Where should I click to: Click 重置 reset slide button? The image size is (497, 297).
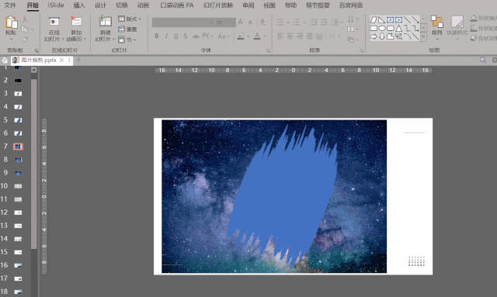tap(127, 29)
